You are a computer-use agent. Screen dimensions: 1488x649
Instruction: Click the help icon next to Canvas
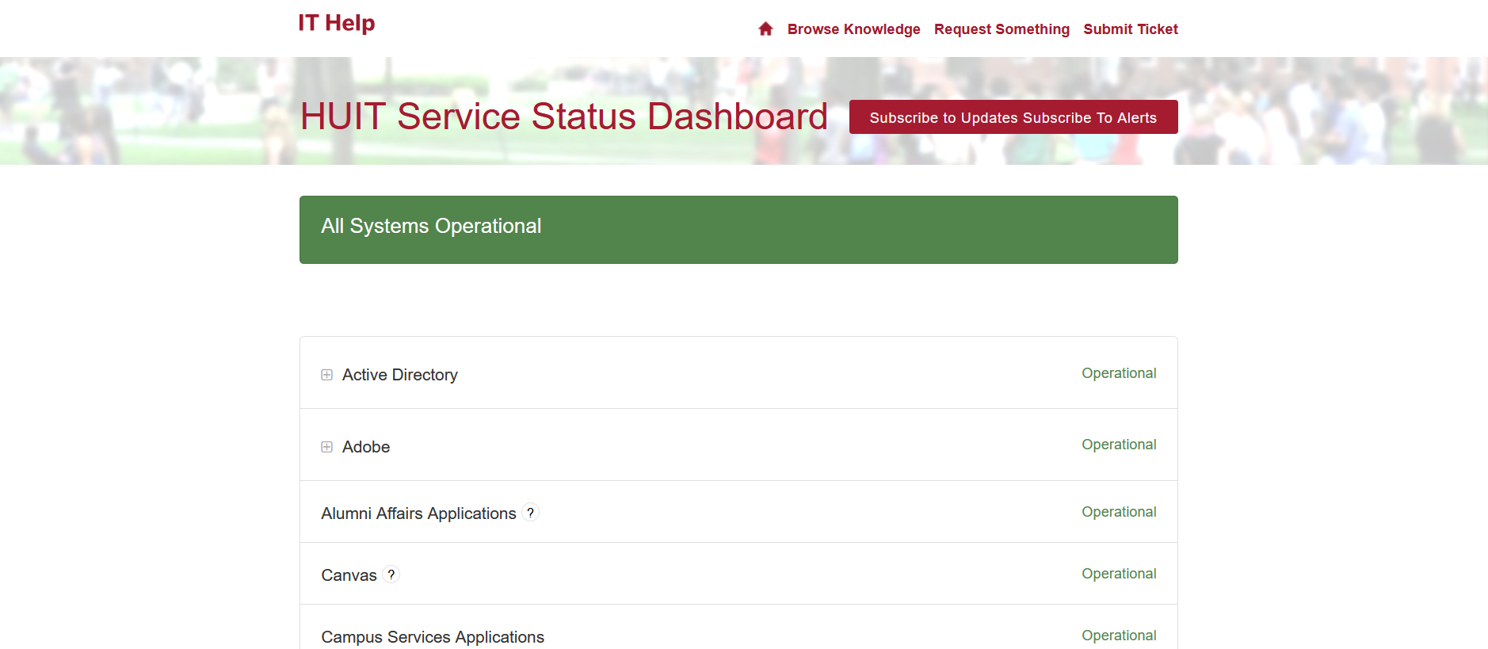[391, 575]
